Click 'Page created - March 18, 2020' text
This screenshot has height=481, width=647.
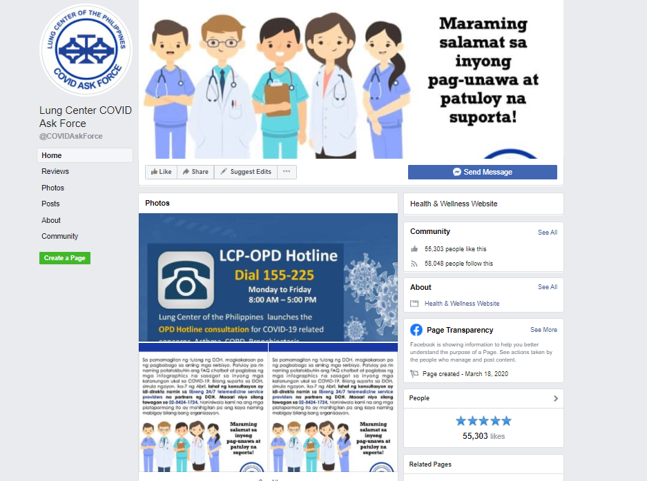pyautogui.click(x=465, y=374)
